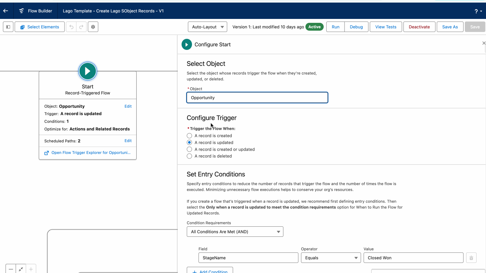Toggle the left toolbox panel icon
The image size is (486, 273).
(8, 27)
